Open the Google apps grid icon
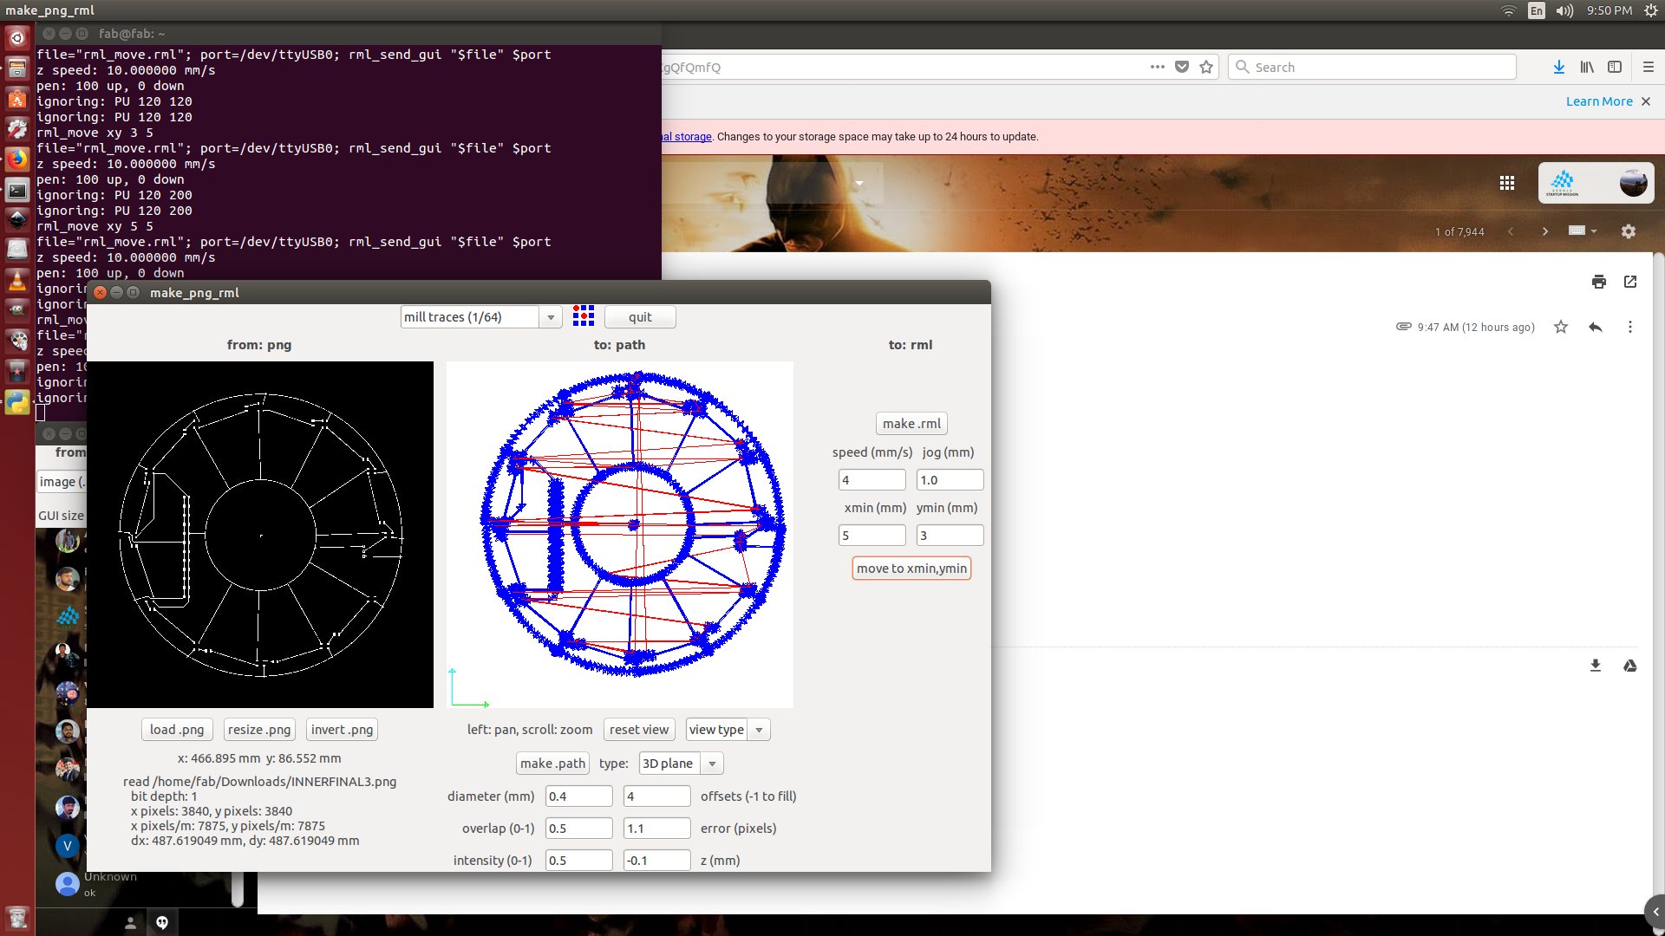The width and height of the screenshot is (1665, 936). (1507, 183)
